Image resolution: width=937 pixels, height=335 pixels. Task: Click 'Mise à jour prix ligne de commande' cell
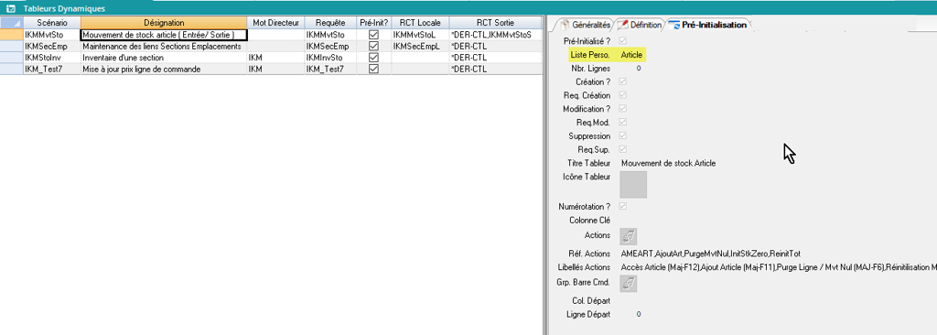coord(164,69)
